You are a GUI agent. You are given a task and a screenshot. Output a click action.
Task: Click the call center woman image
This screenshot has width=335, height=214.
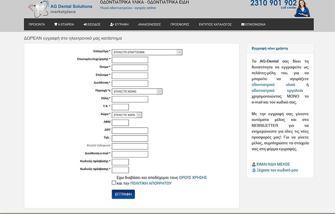tap(302, 9)
